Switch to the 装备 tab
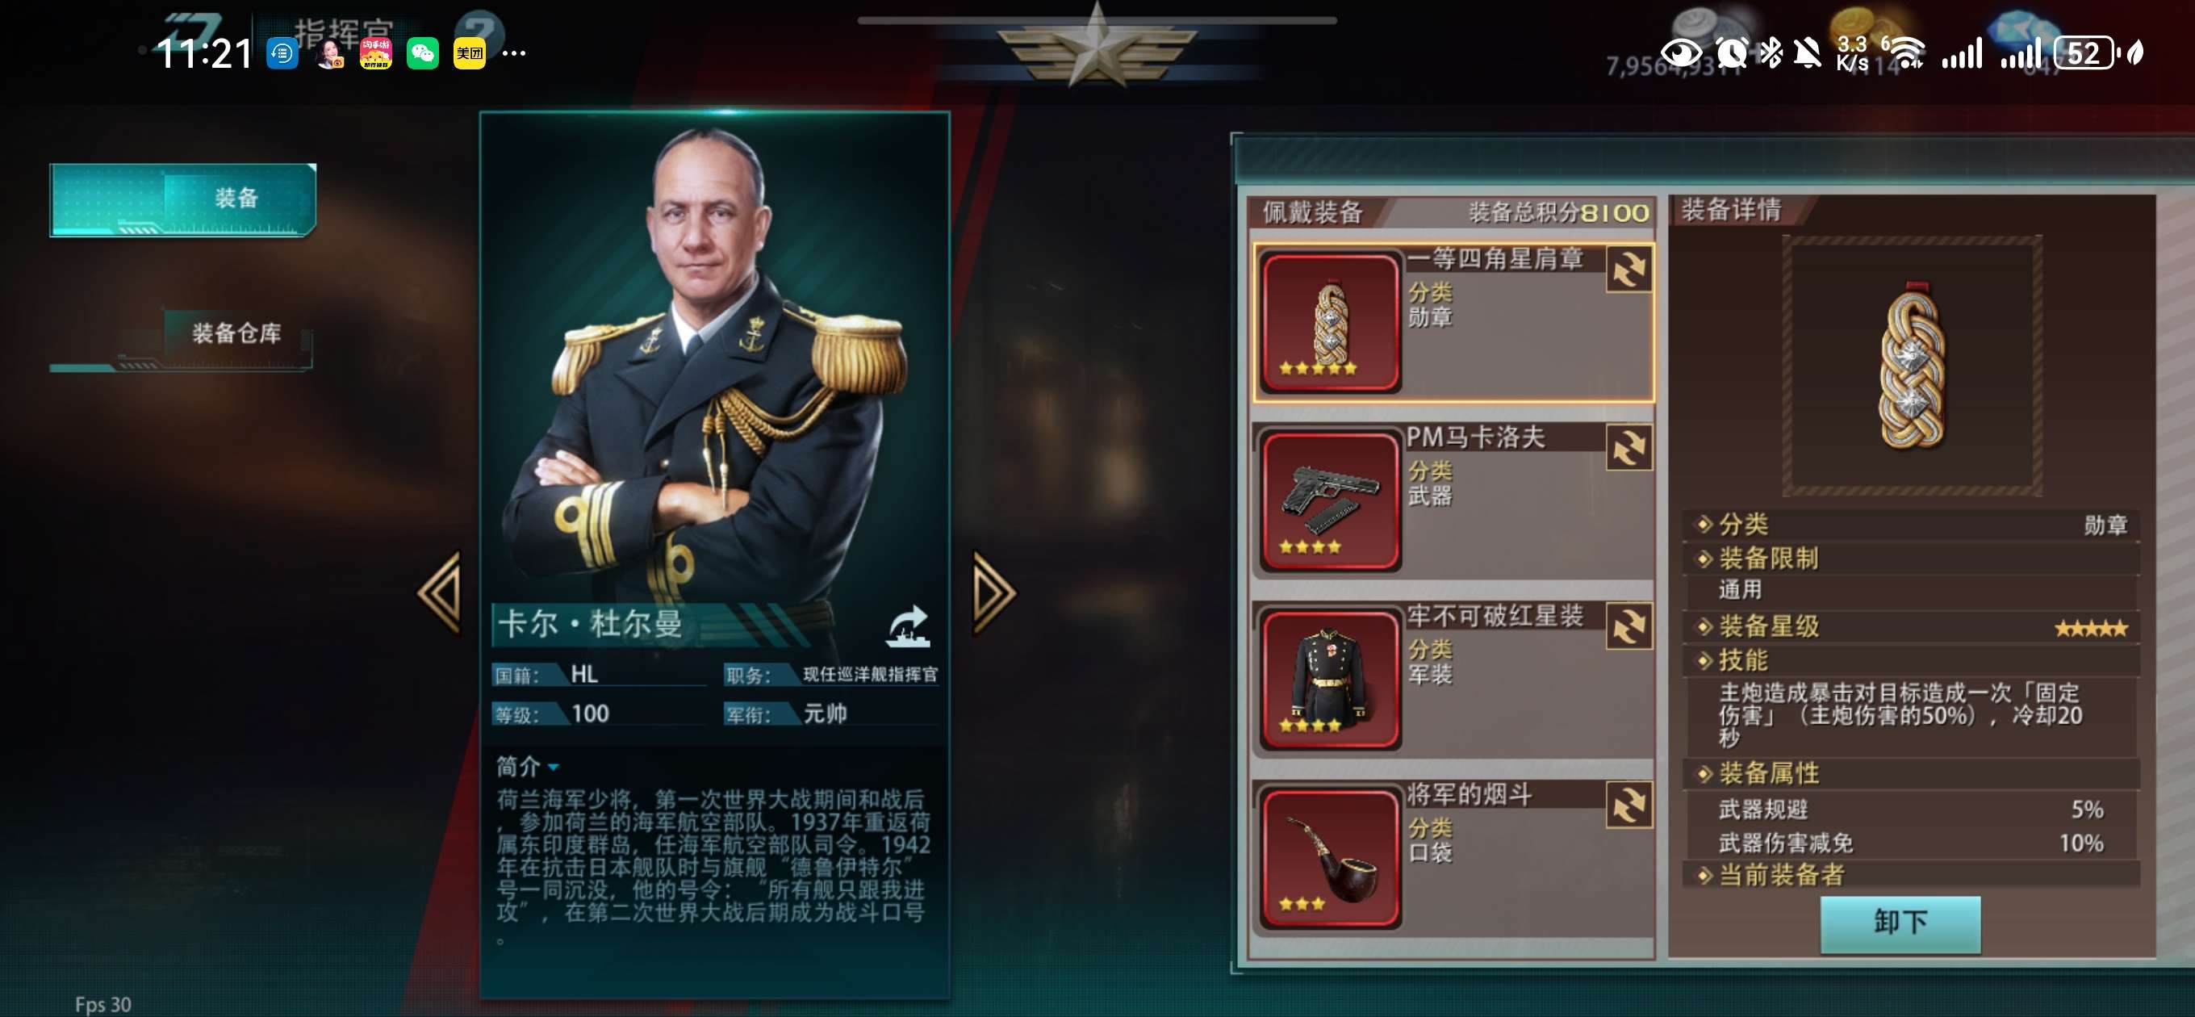Image resolution: width=2195 pixels, height=1017 pixels. point(183,199)
